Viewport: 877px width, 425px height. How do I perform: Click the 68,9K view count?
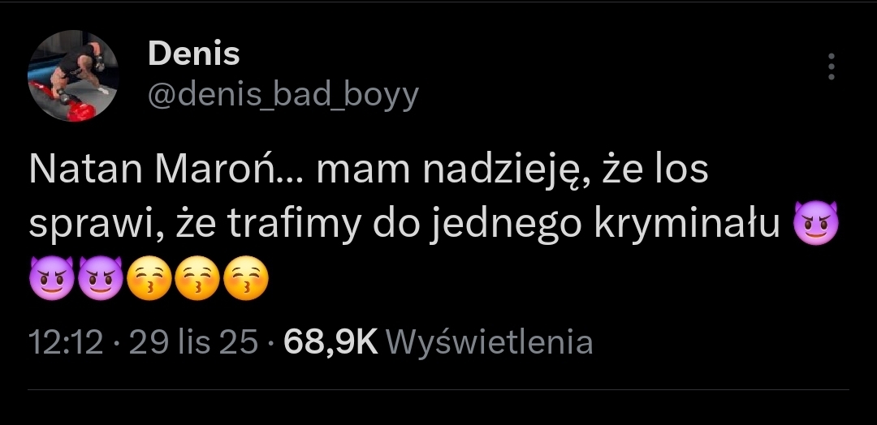[331, 341]
